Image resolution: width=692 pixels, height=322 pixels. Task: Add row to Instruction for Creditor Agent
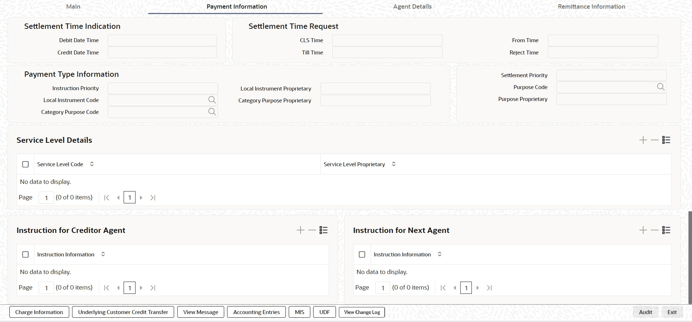pos(300,230)
